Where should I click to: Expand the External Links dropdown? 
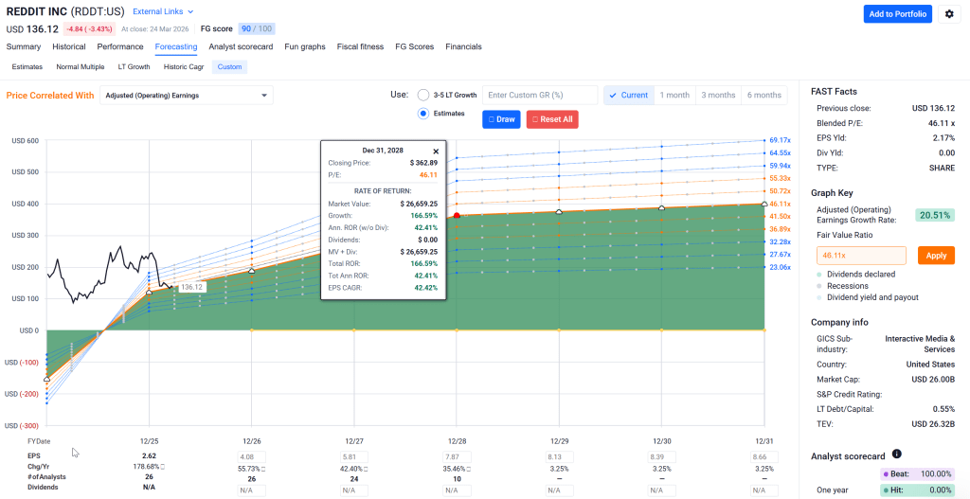tap(163, 11)
